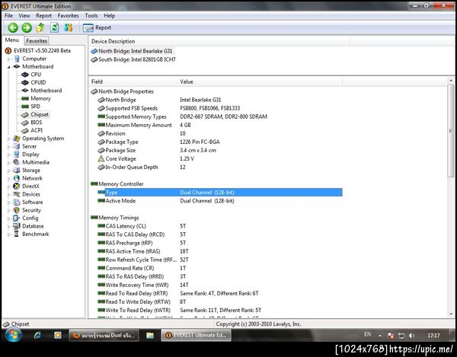
Task: Click the green Back arrow button
Action: pos(13,27)
